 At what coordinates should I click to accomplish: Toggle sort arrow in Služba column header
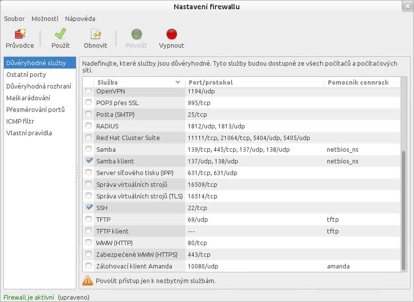coord(178,83)
